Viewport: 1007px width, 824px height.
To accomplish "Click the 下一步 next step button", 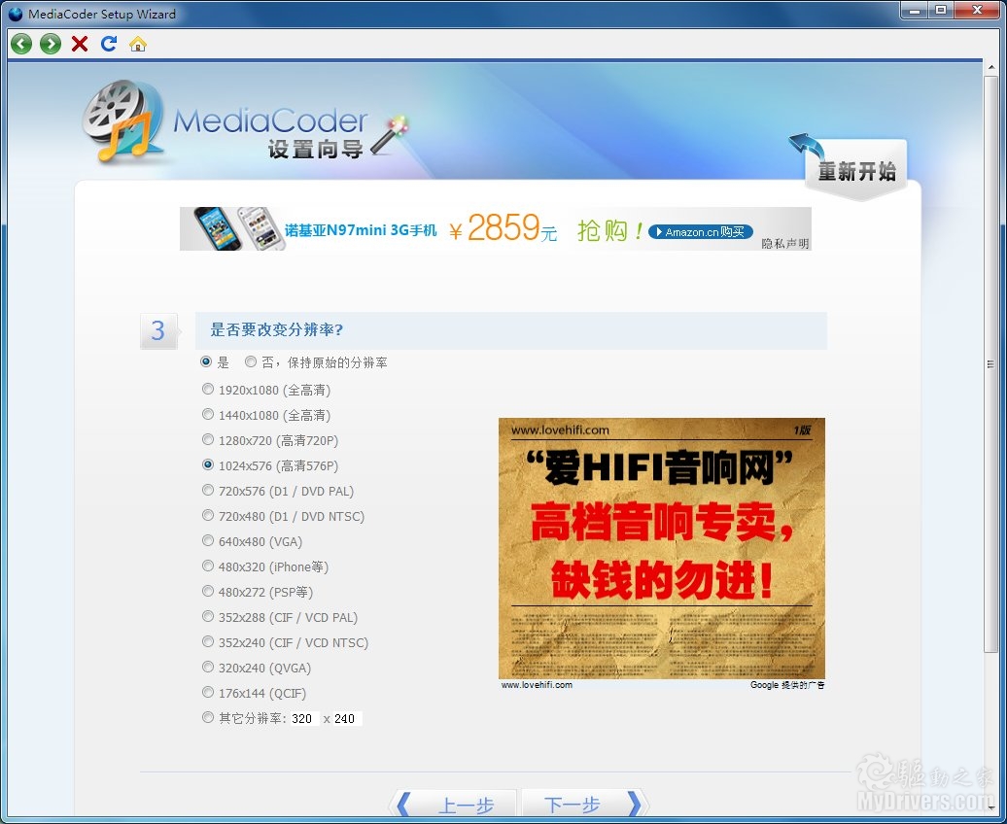I will (583, 805).
